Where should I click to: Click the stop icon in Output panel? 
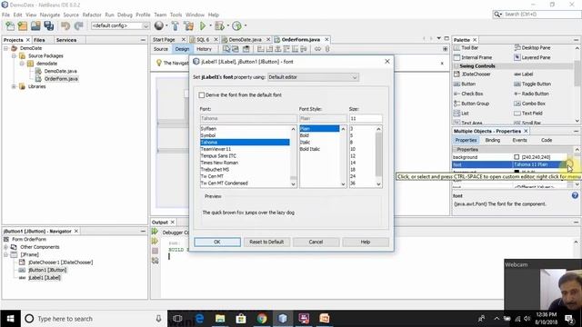[x=156, y=251]
